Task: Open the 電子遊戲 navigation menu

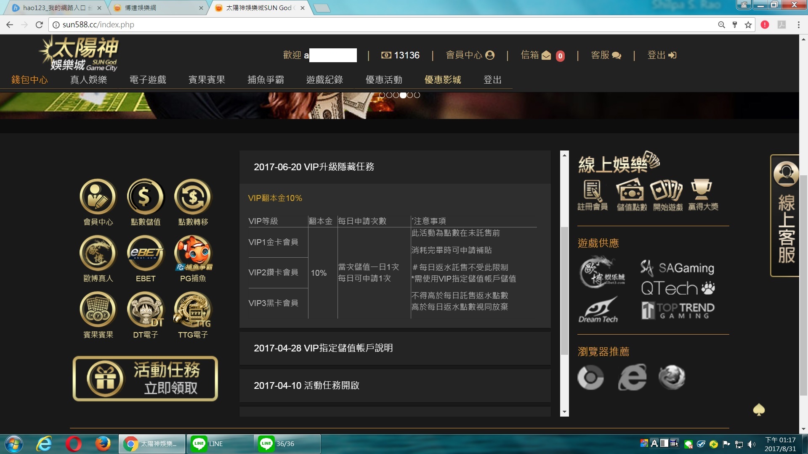Action: click(x=148, y=80)
